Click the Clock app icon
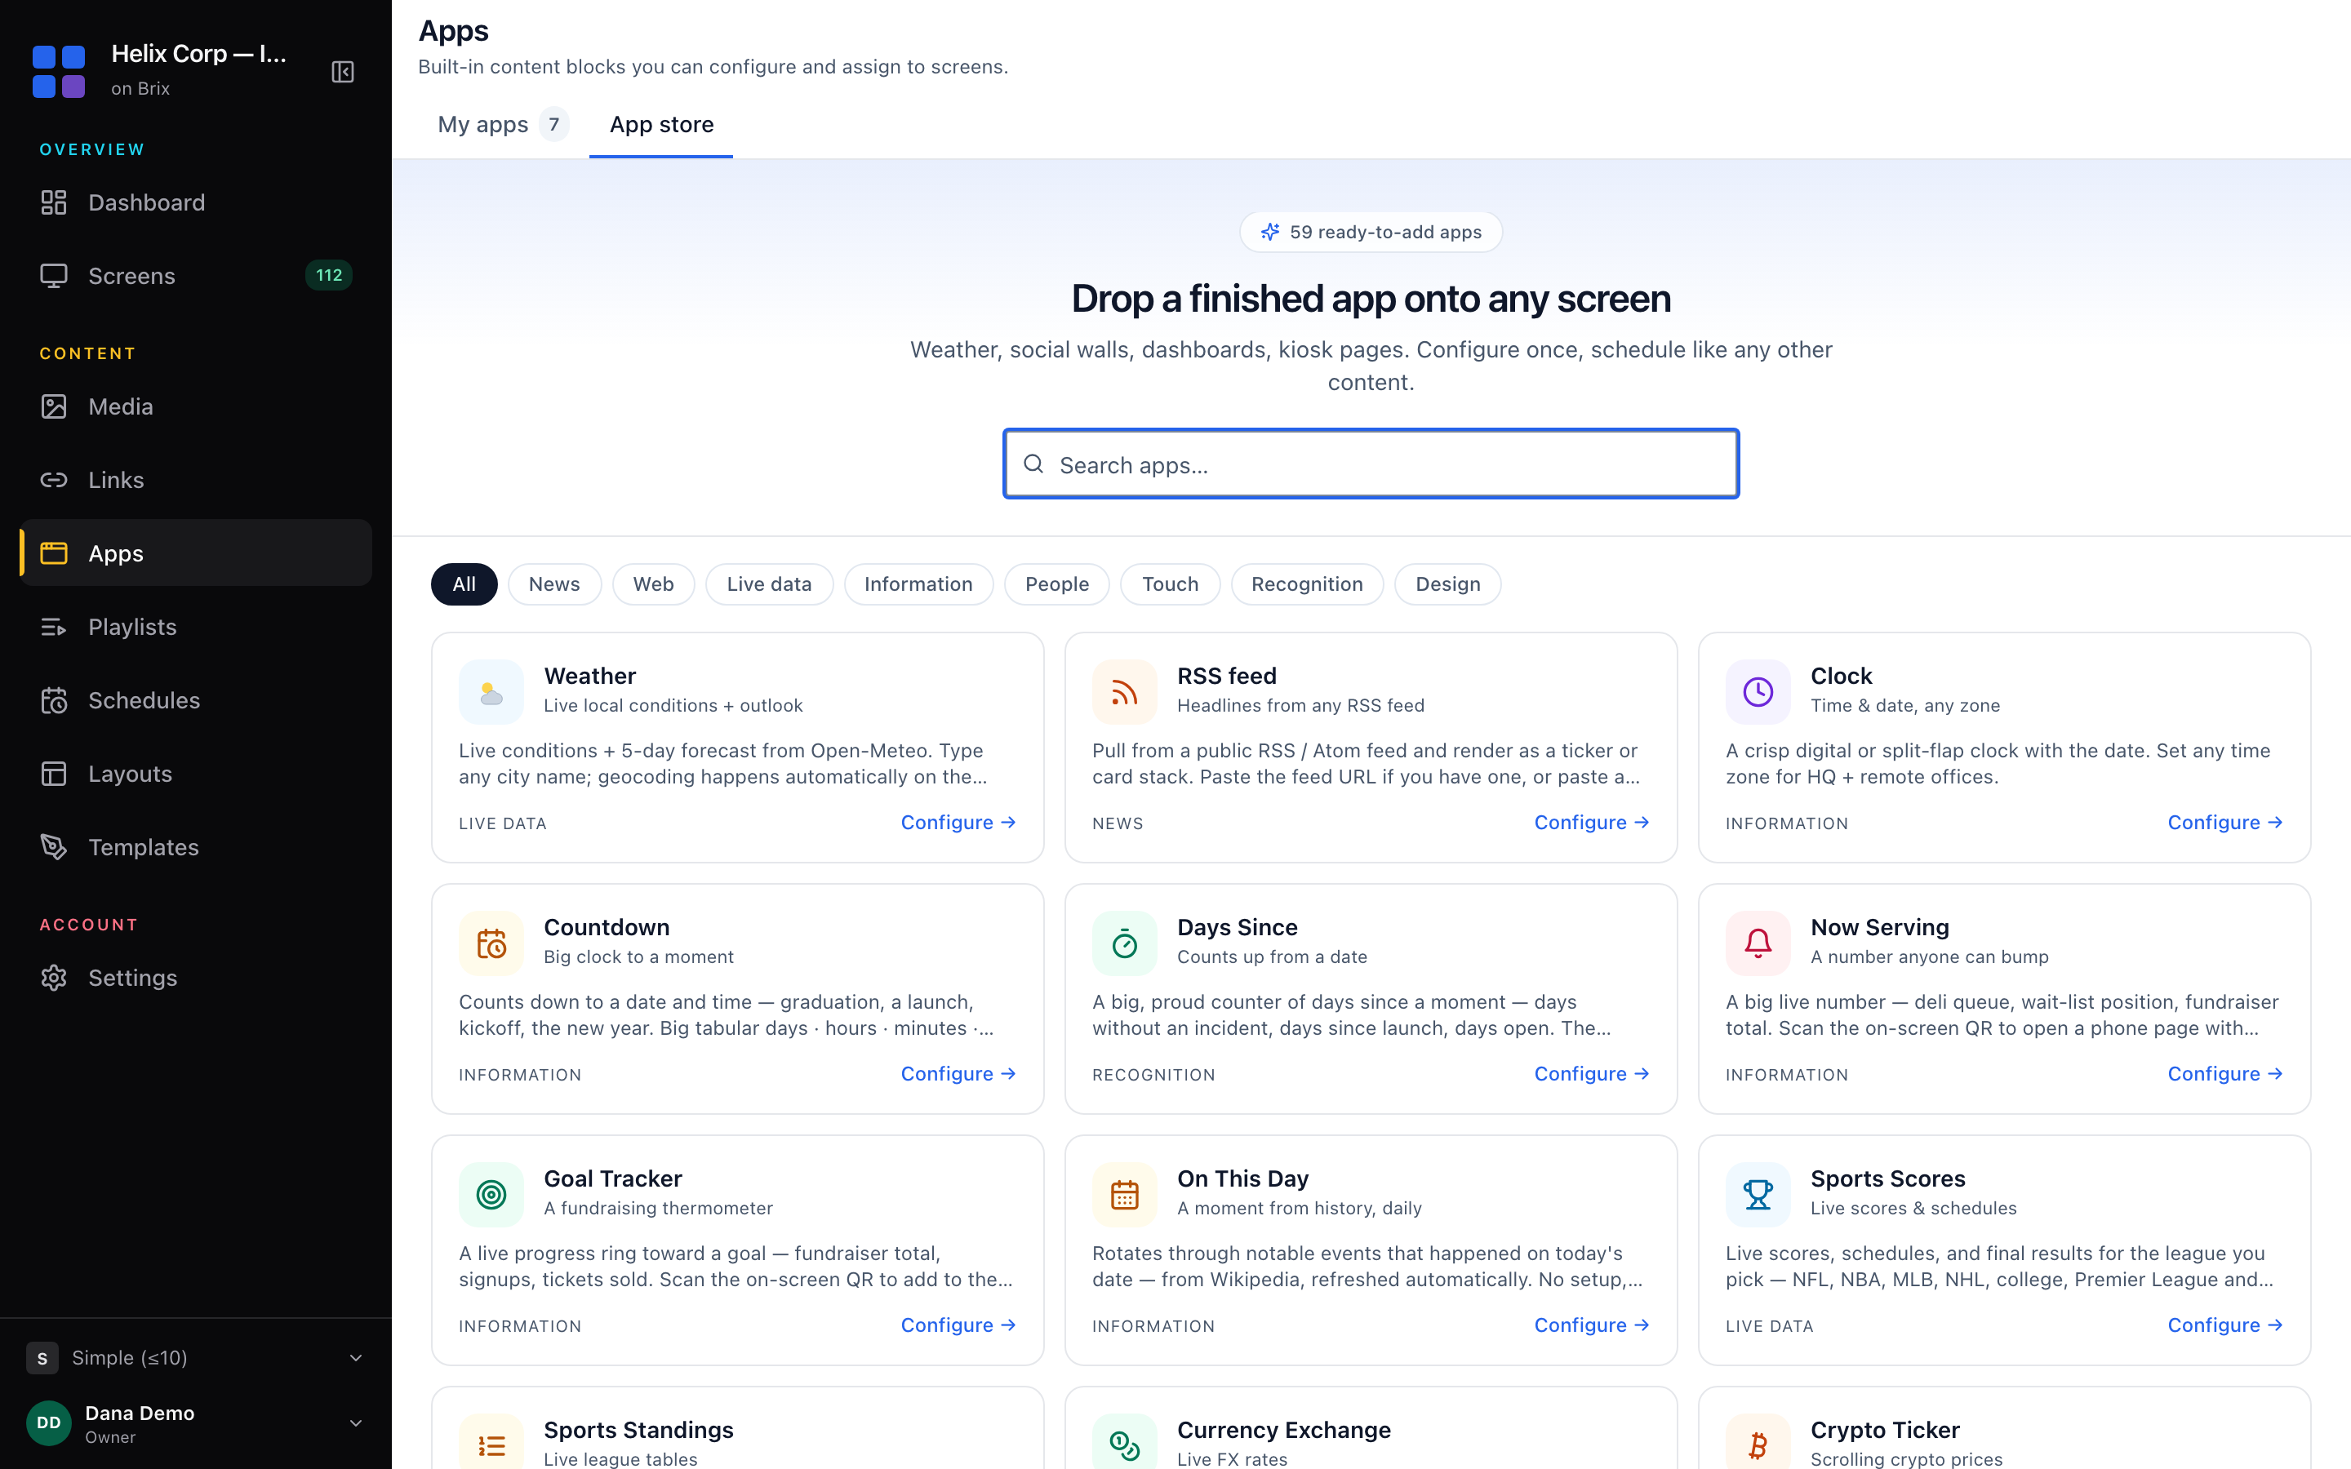The image size is (2351, 1469). 1758,692
